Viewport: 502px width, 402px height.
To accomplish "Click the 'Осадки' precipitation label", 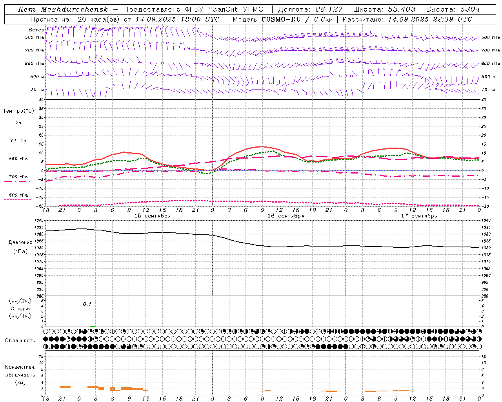I will point(20,309).
